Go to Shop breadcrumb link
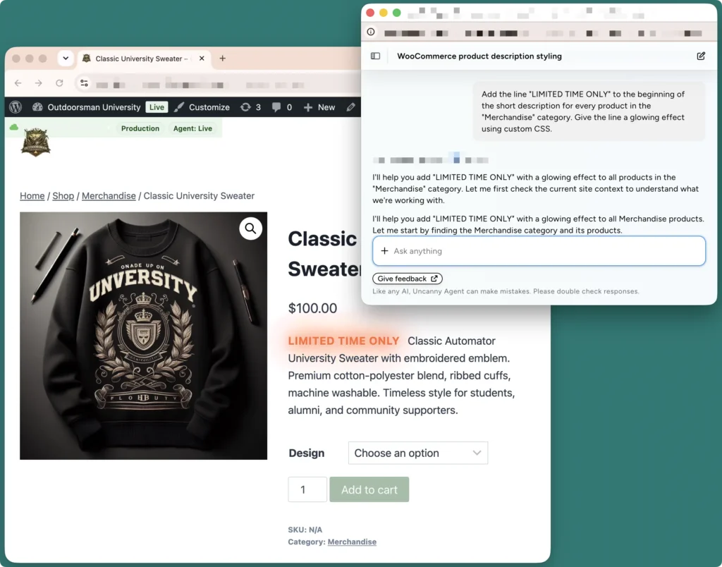Image resolution: width=722 pixels, height=567 pixels. pos(63,196)
